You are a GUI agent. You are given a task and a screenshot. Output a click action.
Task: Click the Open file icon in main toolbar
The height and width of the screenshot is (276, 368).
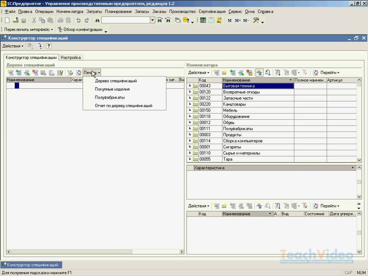tap(15, 20)
